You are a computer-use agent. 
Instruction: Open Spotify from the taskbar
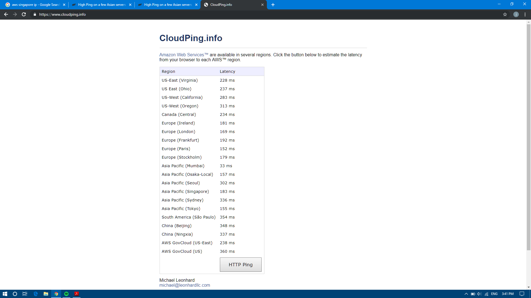pyautogui.click(x=66, y=294)
